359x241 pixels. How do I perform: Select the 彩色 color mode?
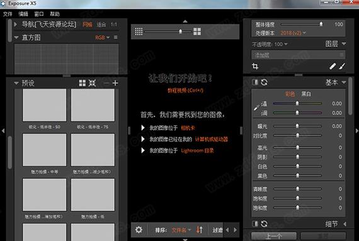(x=290, y=94)
